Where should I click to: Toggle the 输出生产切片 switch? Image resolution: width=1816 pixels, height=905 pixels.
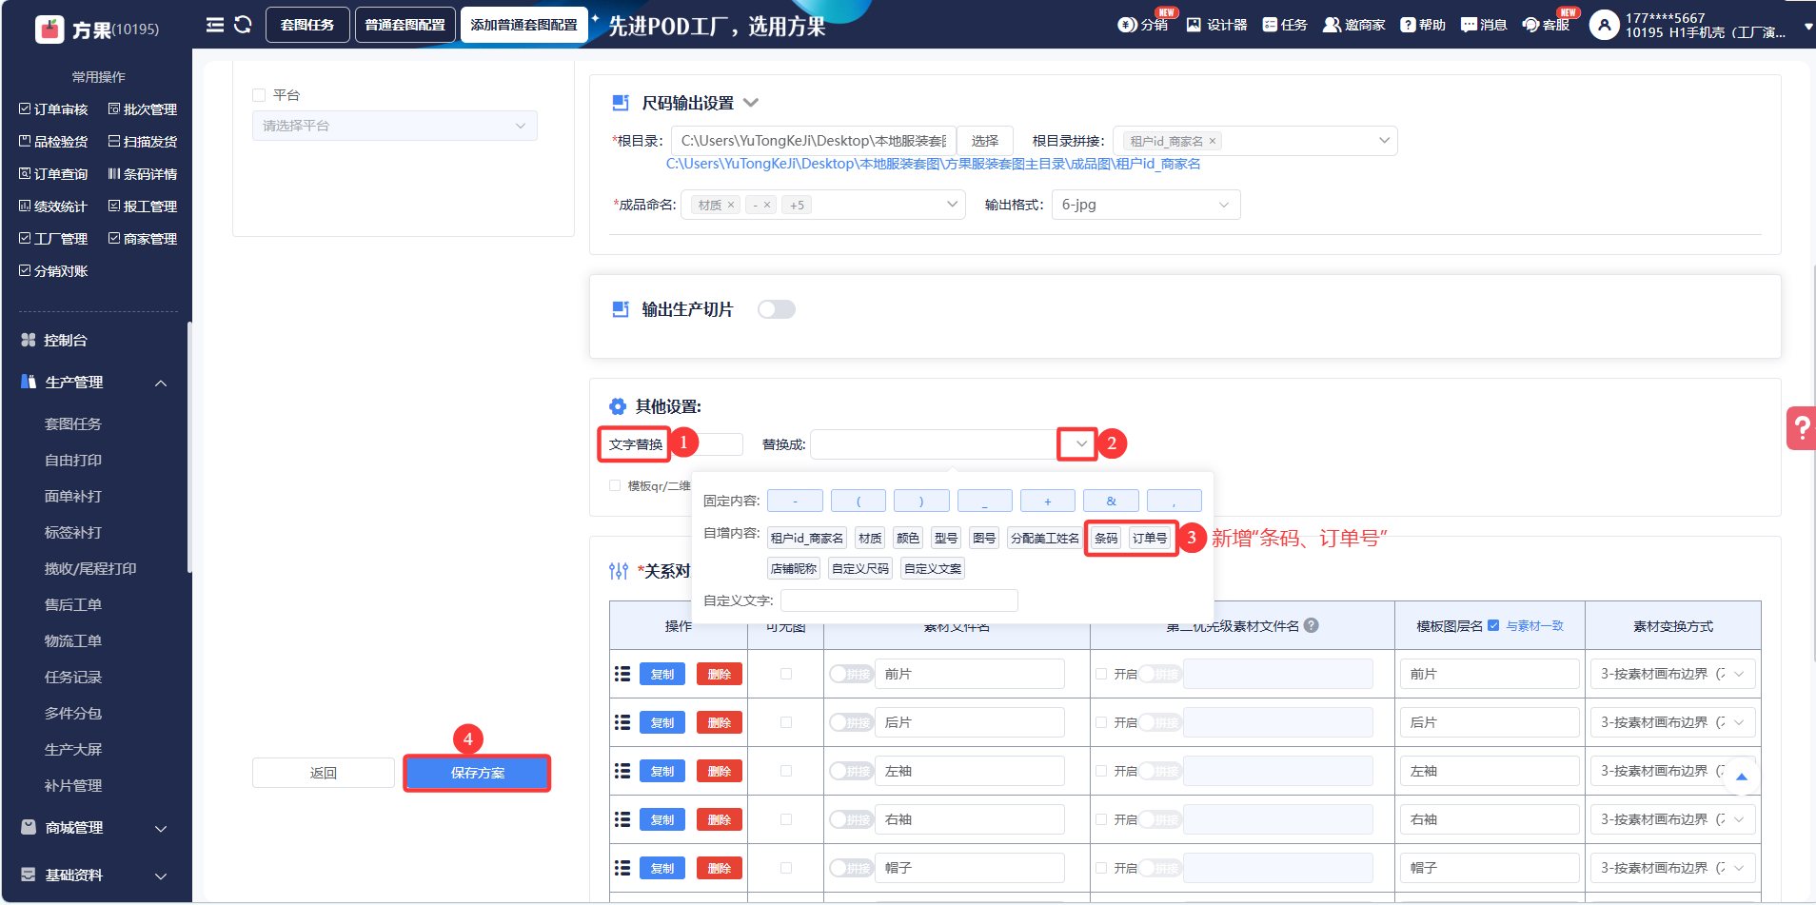click(x=777, y=309)
